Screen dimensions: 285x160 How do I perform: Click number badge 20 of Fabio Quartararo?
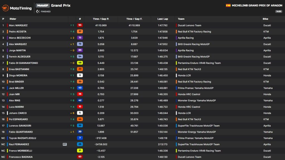tap(80, 132)
